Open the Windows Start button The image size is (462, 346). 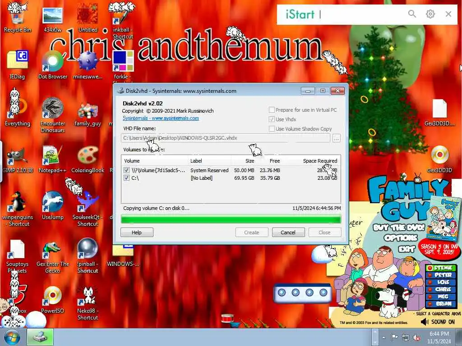(12, 338)
